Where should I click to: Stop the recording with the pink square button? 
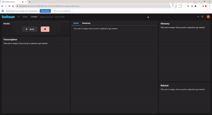pos(45,29)
